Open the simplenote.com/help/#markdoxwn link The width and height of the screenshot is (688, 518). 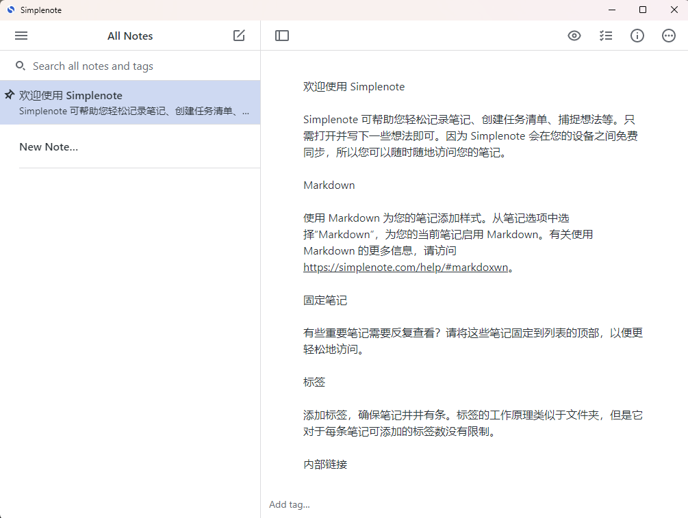coord(405,267)
